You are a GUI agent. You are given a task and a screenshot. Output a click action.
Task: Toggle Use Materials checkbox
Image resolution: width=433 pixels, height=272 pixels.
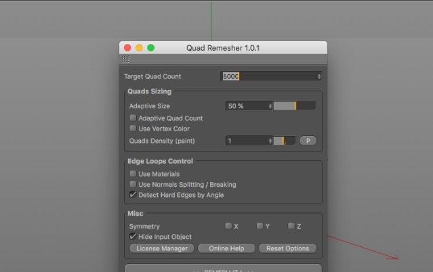(x=133, y=174)
